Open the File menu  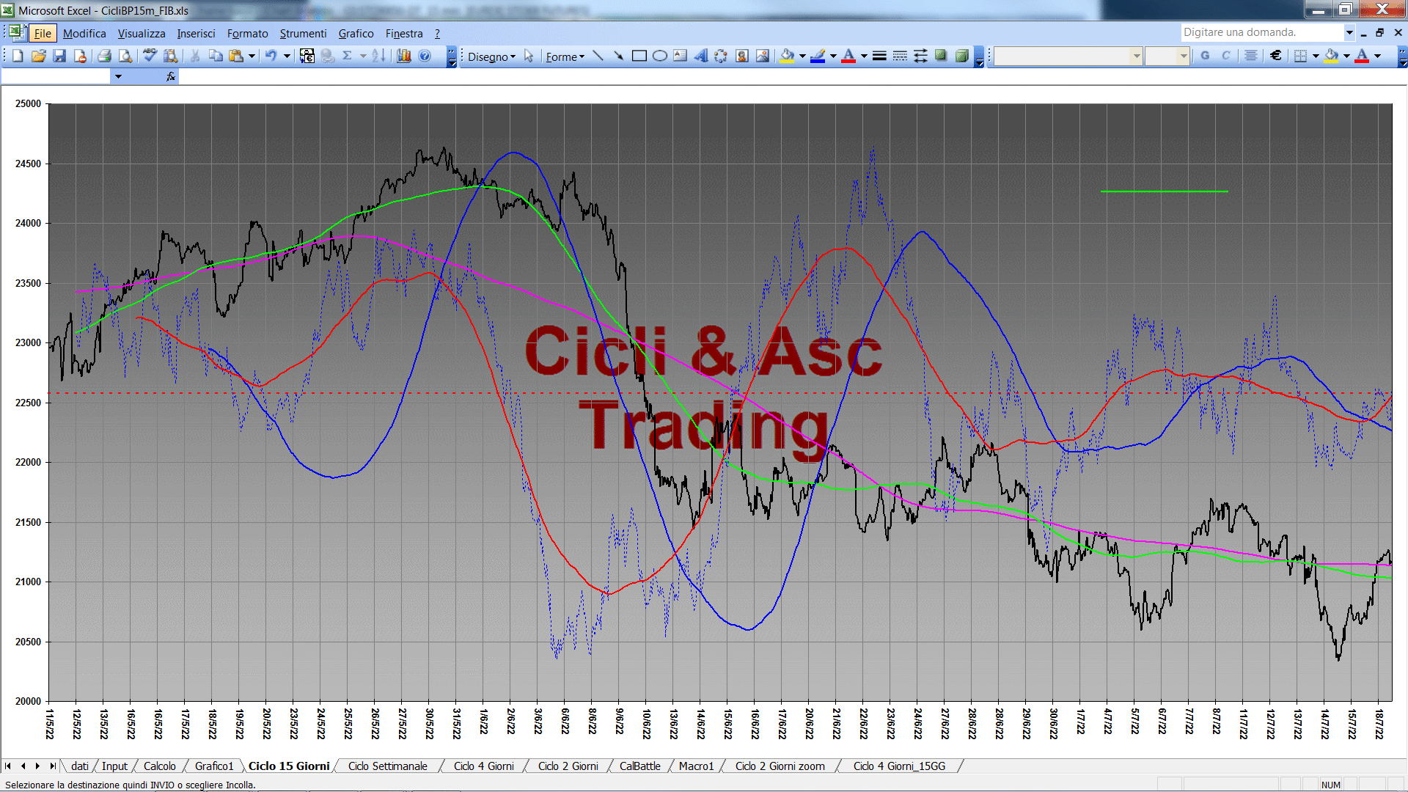tap(43, 34)
